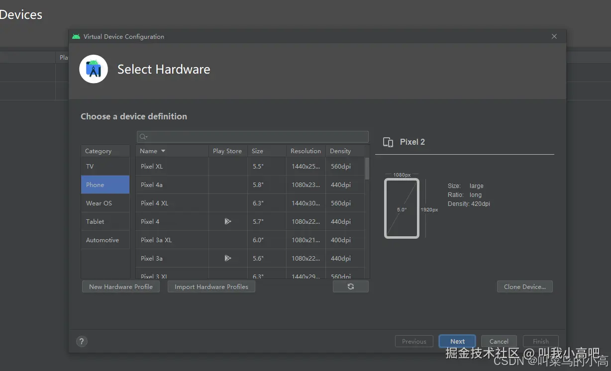
Task: Click the Size column header
Action: 267,151
